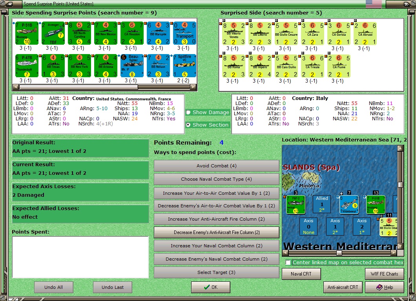Click Decrease Enemy's Air-to-Air Combat Value By 1
This screenshot has width=416, height=301.
point(217,206)
